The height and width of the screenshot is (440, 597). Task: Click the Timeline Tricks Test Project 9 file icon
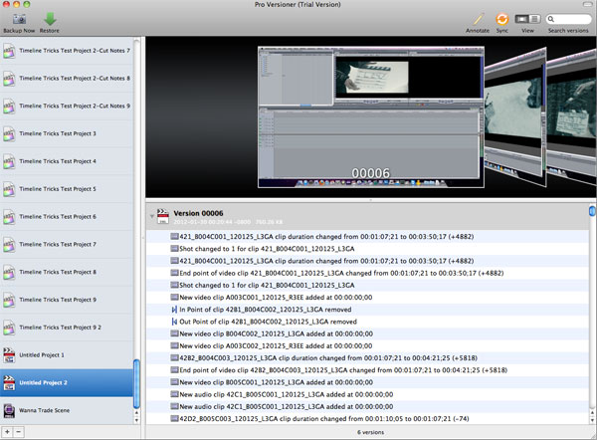9,300
